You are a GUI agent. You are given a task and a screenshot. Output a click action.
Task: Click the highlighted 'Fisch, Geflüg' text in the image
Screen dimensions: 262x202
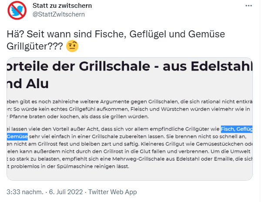pyautogui.click(x=236, y=129)
